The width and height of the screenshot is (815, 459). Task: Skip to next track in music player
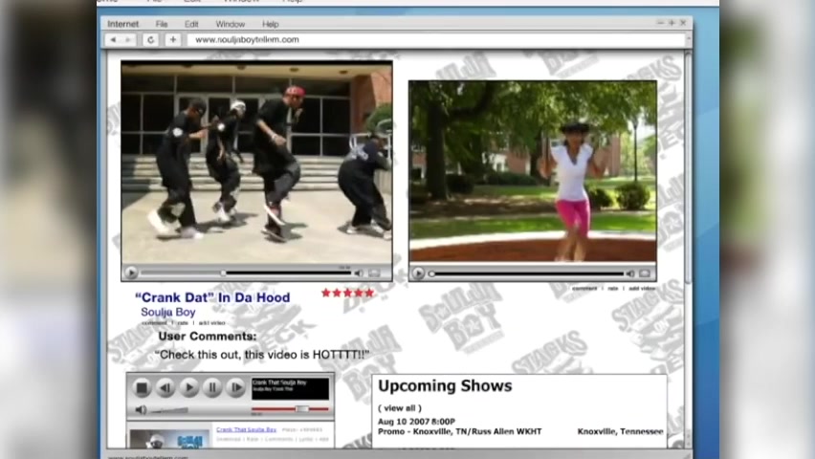236,388
